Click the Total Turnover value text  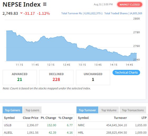pyautogui.click(x=93, y=13)
